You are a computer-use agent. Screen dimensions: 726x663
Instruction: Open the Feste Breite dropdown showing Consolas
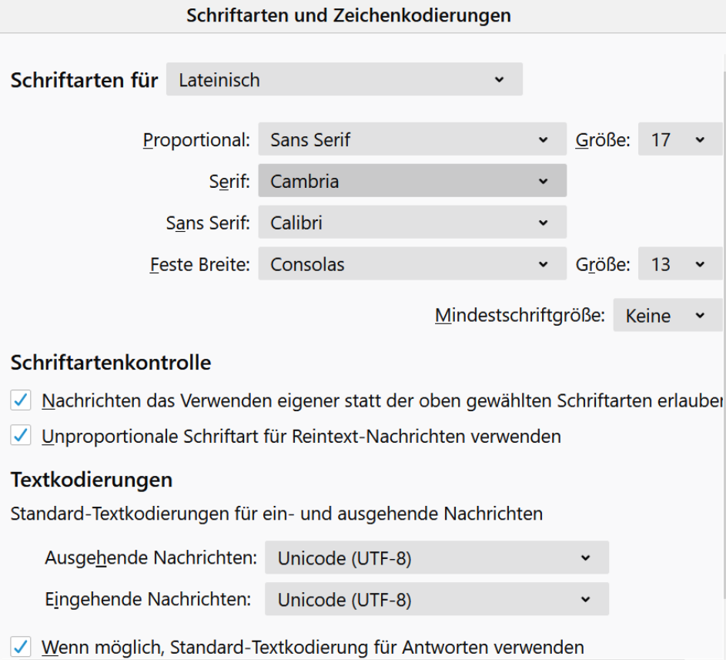tap(412, 265)
